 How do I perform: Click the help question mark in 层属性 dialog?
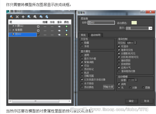[143, 12]
